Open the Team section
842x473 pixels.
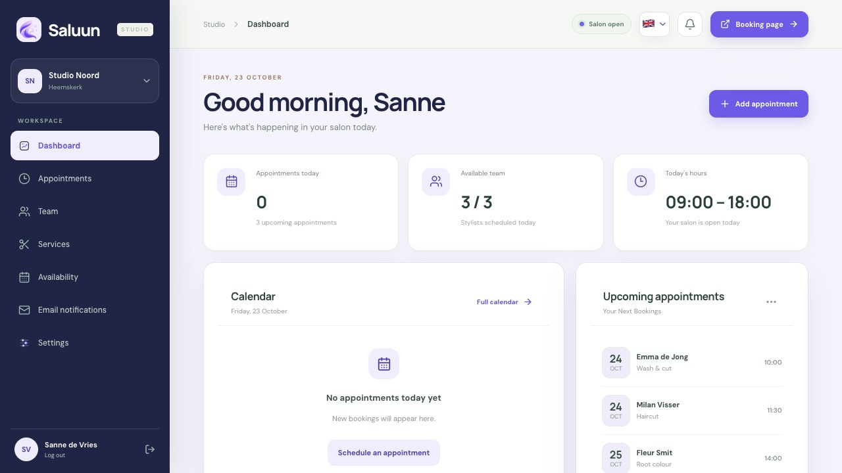[85, 212]
